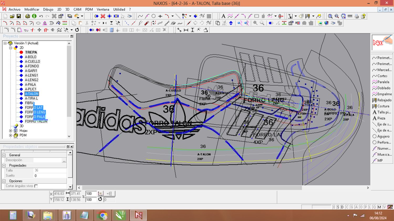Click the dynamite stick tool icon
The image size is (394, 221).
coord(147,23)
